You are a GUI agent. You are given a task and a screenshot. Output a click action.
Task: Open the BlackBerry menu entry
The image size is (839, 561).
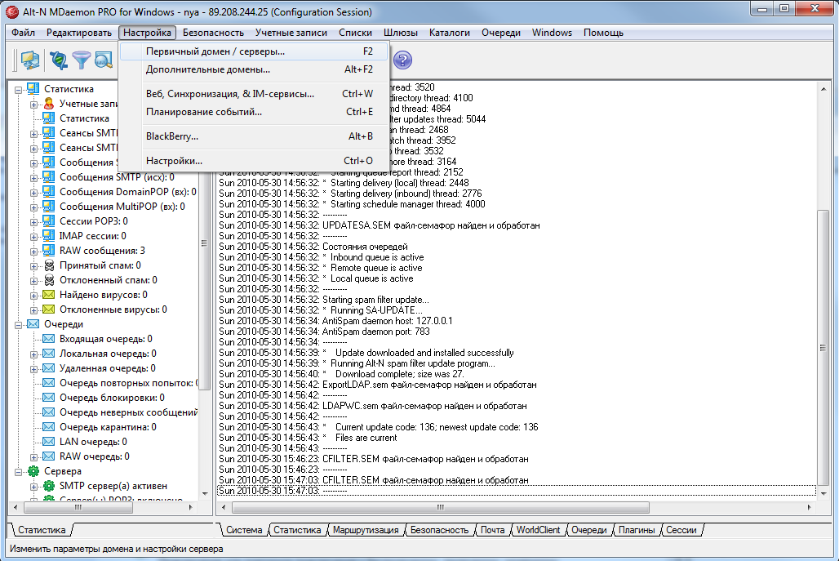[254, 136]
